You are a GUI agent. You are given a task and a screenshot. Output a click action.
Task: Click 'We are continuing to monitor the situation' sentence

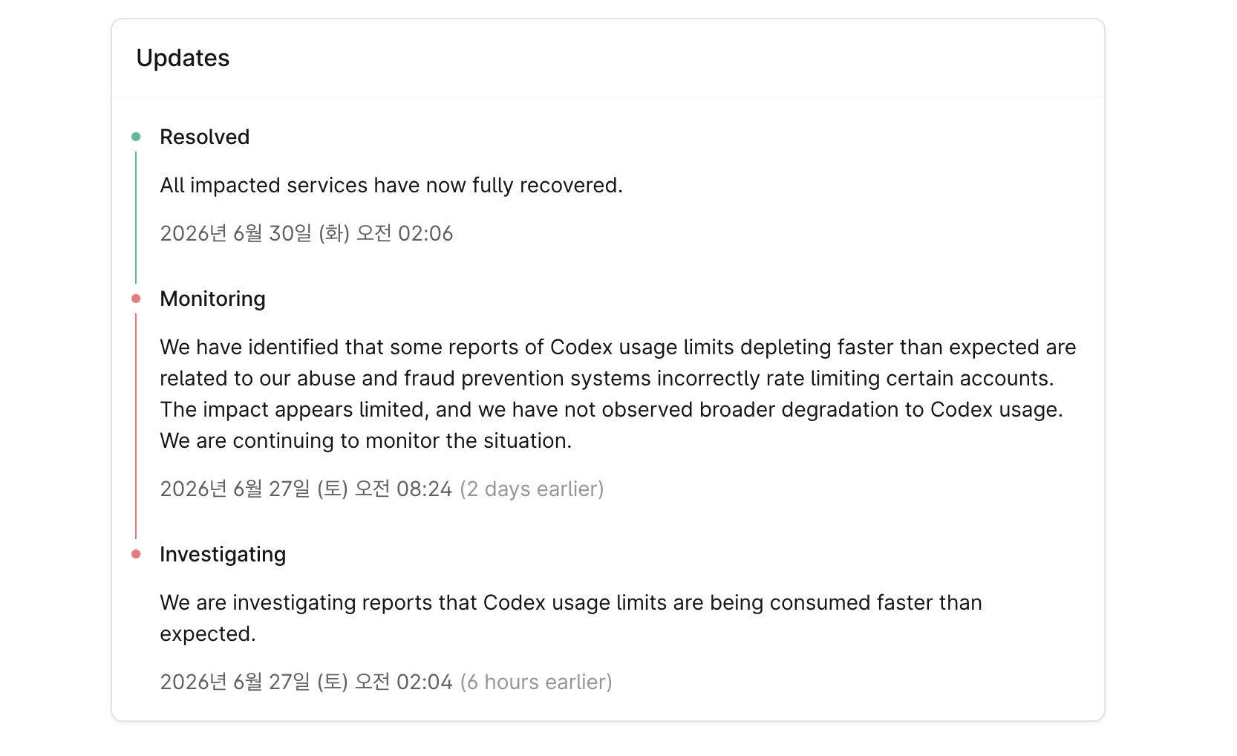(366, 440)
